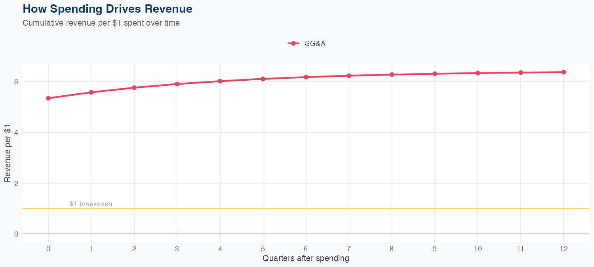Pick the SG&A data point at quarter 9
This screenshot has width=594, height=267.
coord(435,74)
